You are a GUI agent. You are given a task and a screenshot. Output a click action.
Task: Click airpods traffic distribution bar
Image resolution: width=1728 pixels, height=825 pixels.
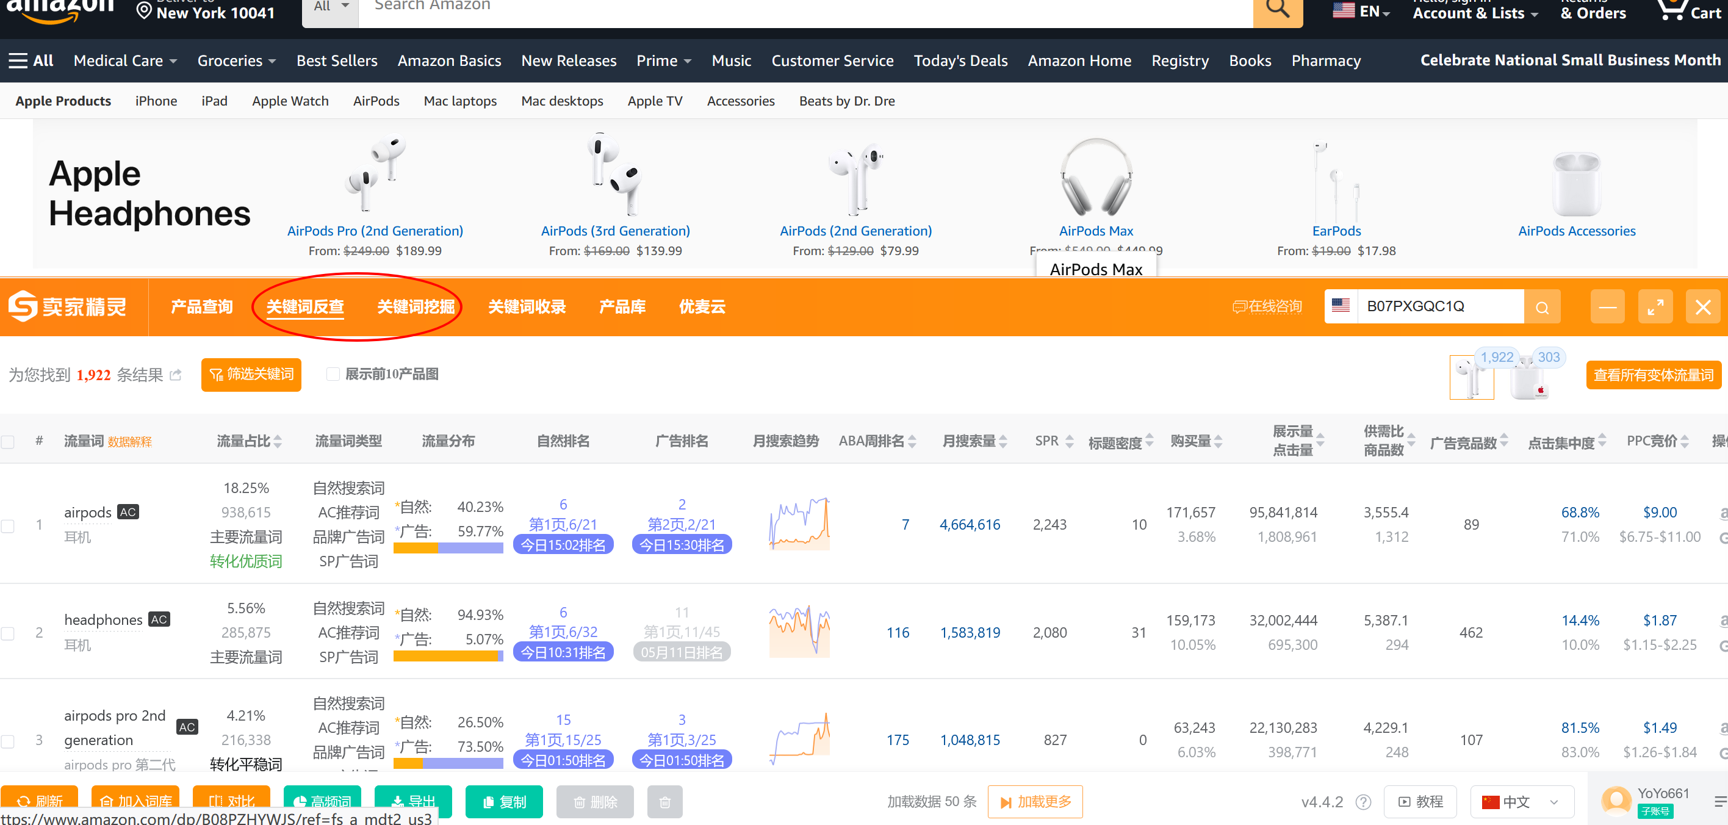click(x=448, y=547)
